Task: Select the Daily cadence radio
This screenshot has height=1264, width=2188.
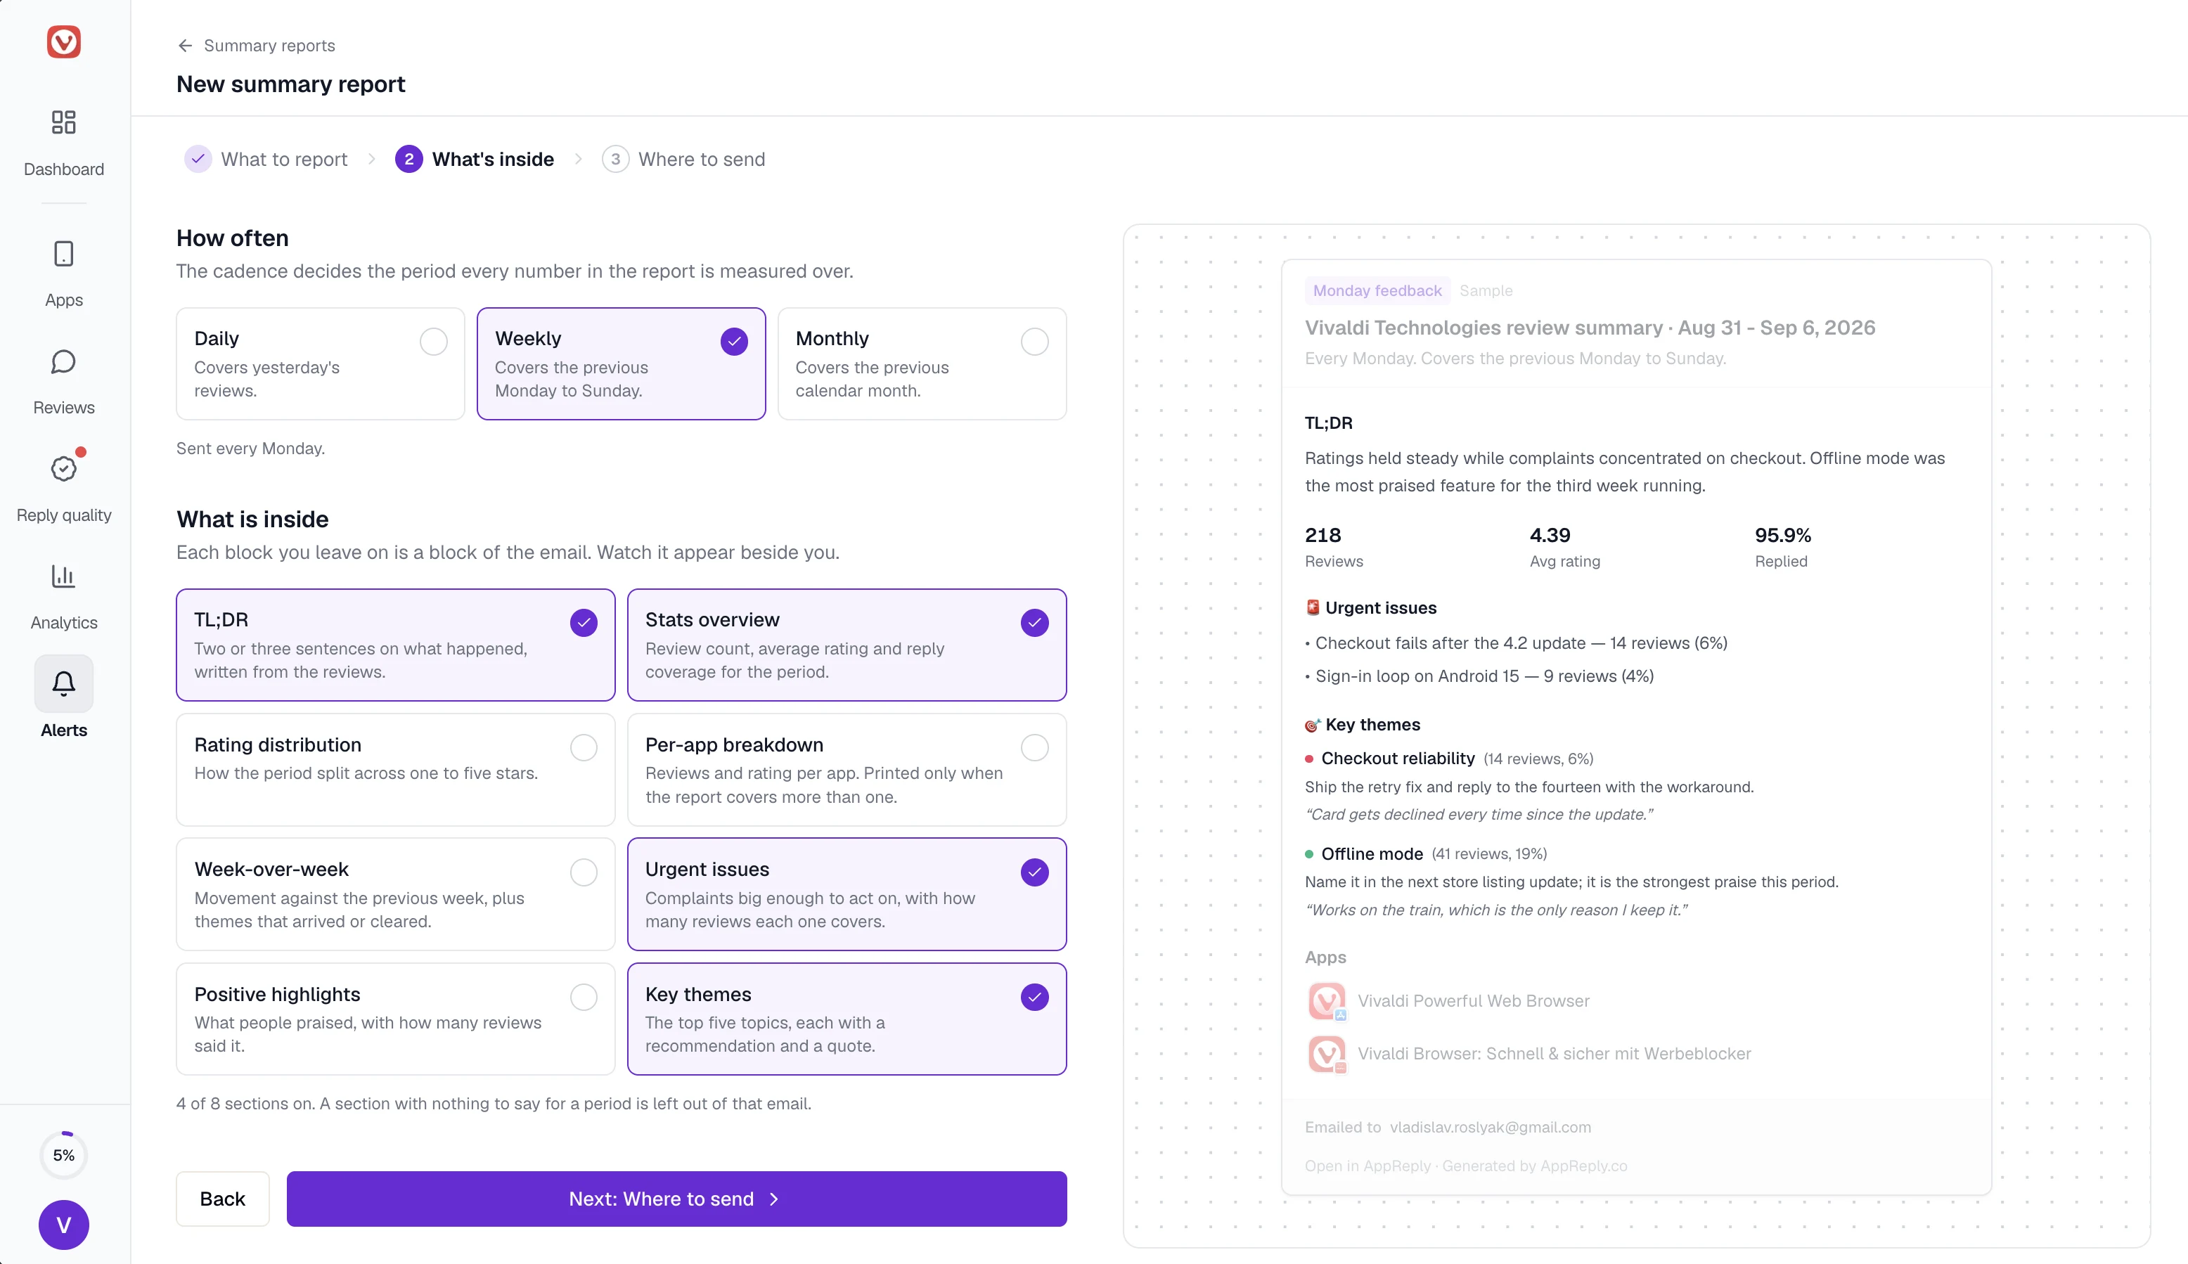Action: [433, 341]
